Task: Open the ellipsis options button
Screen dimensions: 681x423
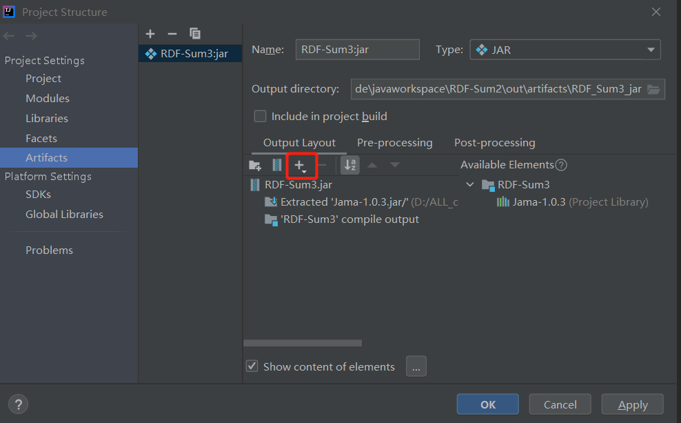Action: point(416,366)
